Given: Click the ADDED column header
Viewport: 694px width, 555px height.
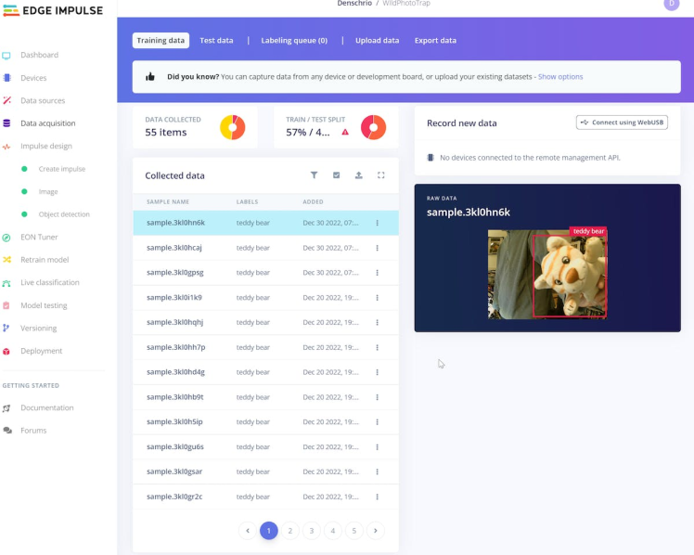Looking at the screenshot, I should click(x=313, y=201).
